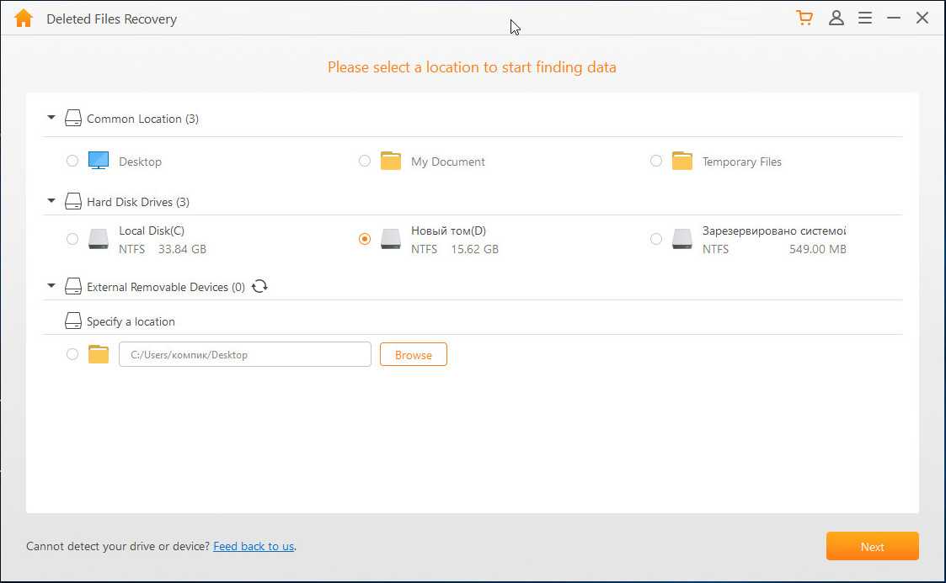
Task: Refresh External Removable Devices list
Action: 260,287
